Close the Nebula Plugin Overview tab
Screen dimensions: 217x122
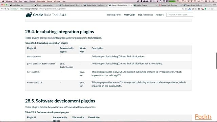tap(181, 5)
